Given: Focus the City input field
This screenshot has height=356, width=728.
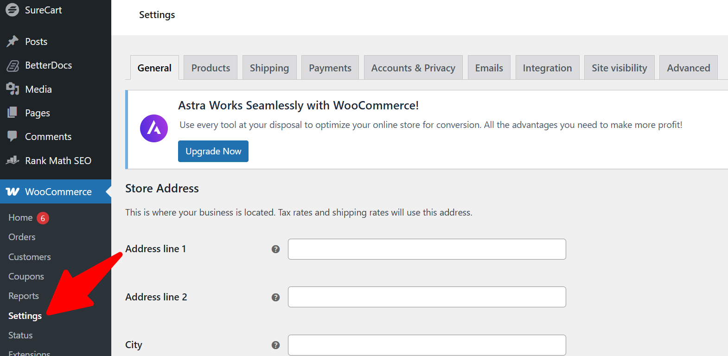Looking at the screenshot, I should [427, 345].
